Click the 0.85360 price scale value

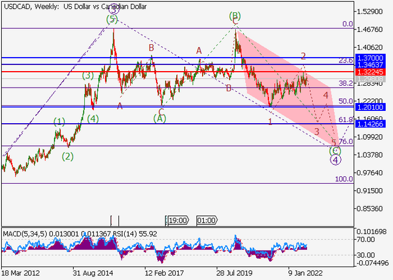tap(370, 208)
